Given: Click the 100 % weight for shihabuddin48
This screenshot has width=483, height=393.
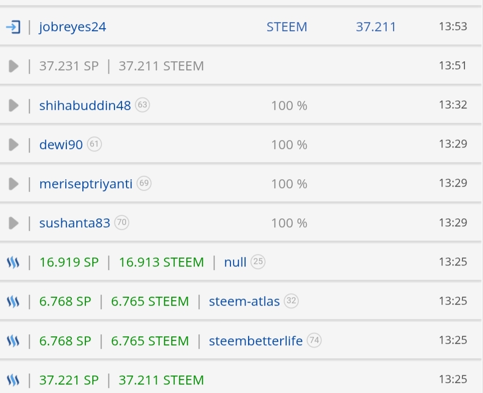Looking at the screenshot, I should coord(289,105).
